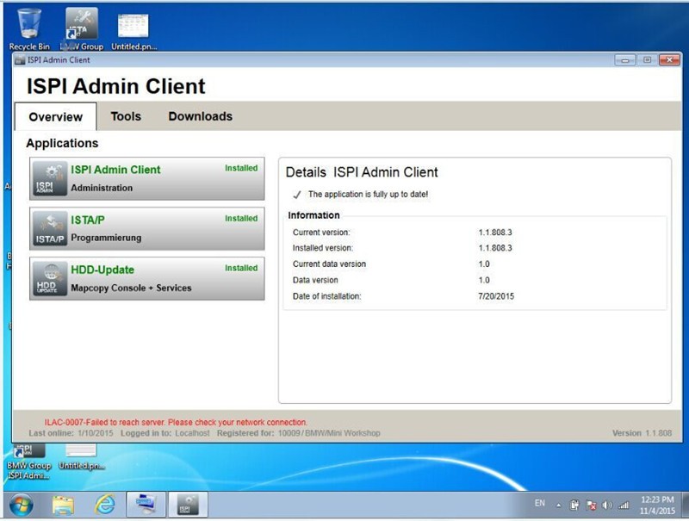
Task: Switch to the Tools tab
Action: pos(126,116)
